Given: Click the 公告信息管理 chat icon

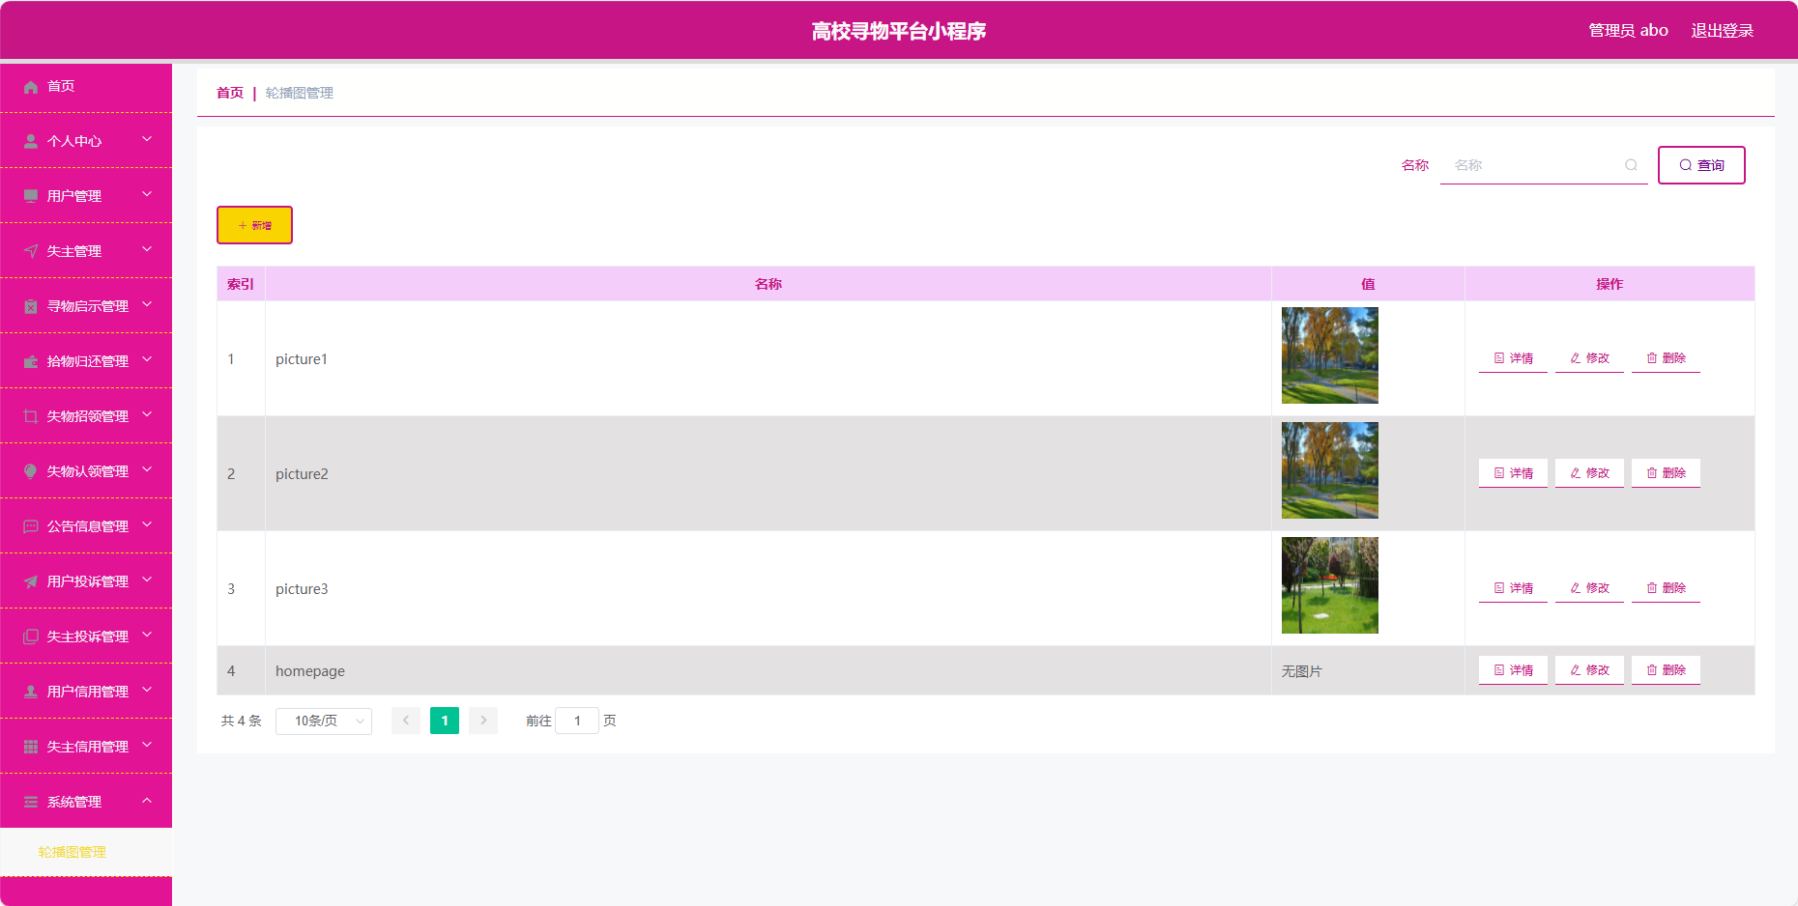Looking at the screenshot, I should [31, 526].
